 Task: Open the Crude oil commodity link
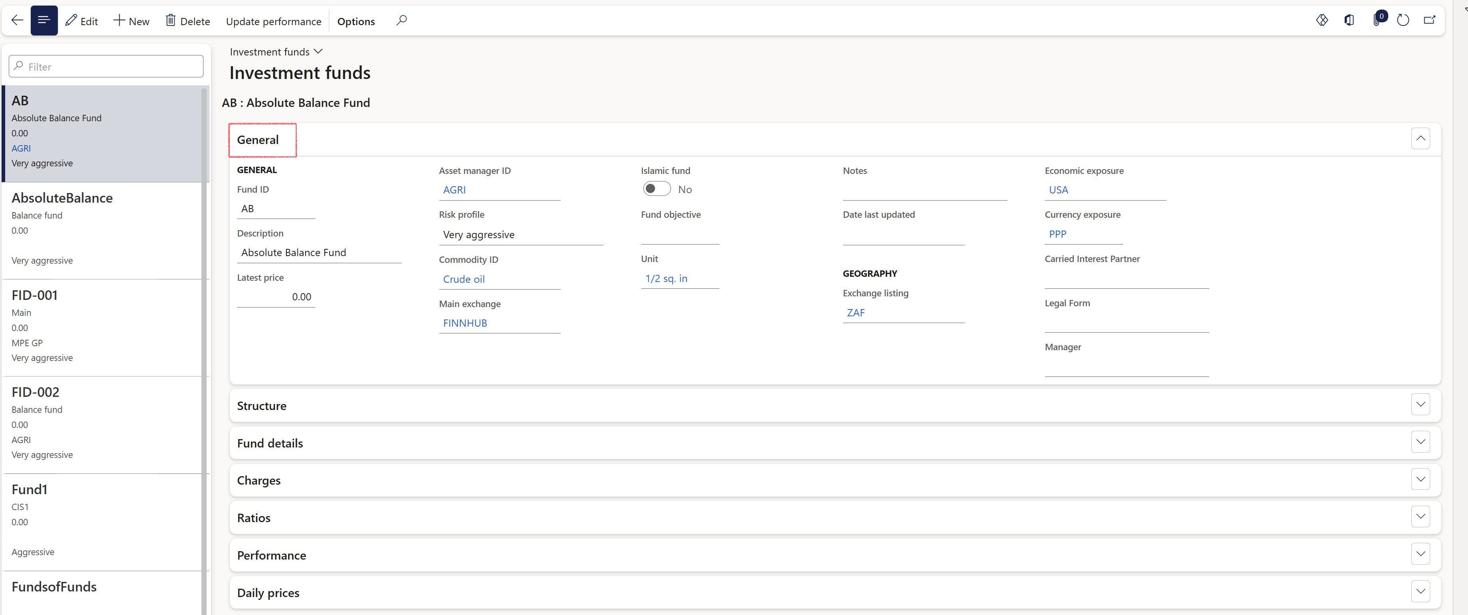[464, 279]
